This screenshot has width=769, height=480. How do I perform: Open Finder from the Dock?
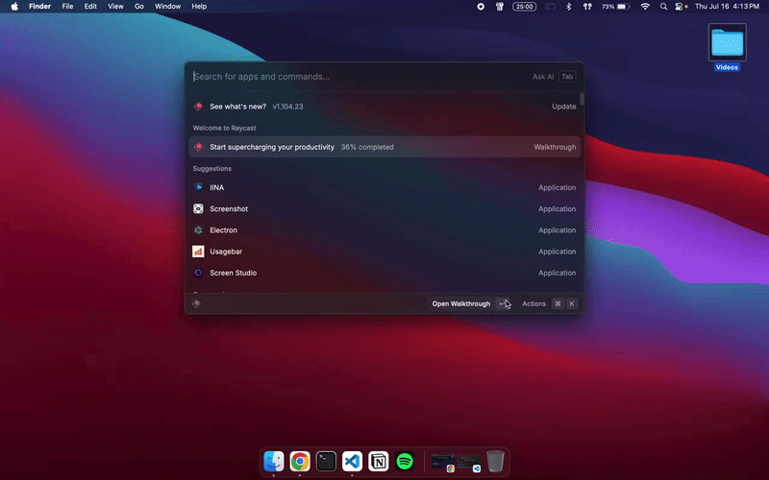[x=274, y=462]
